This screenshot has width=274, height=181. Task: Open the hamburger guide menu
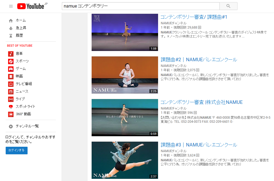[11, 6]
